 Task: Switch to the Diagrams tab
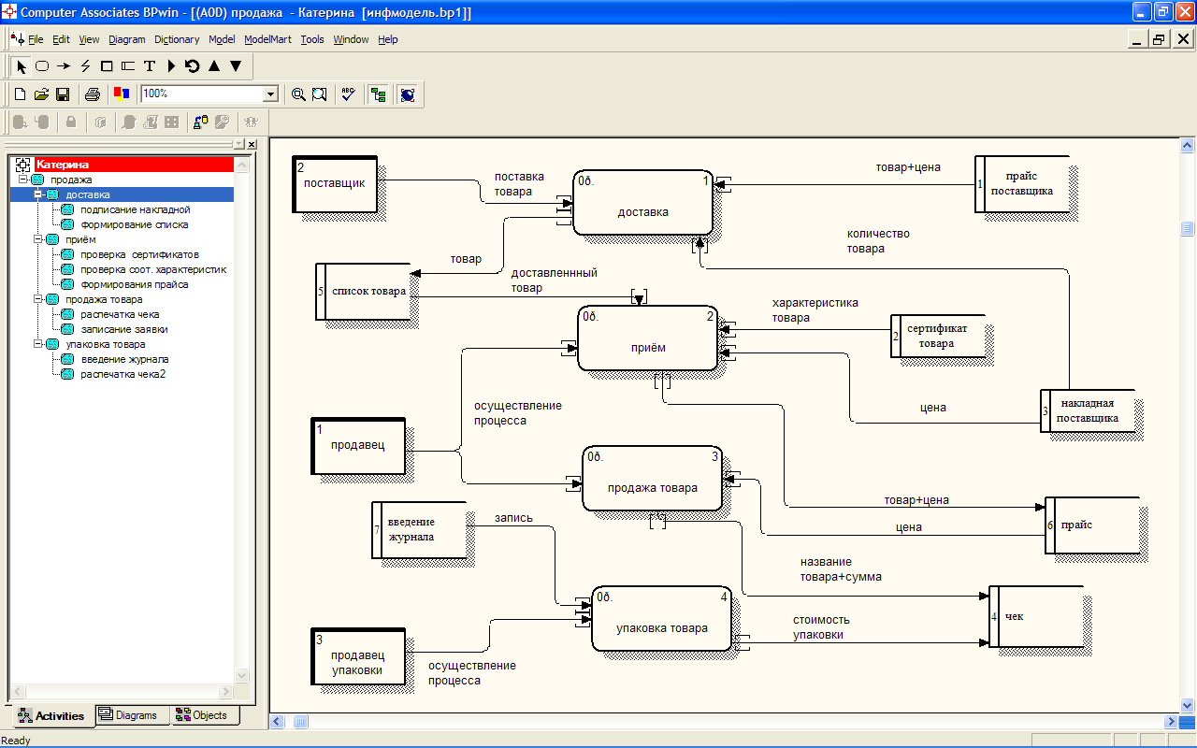pos(129,715)
